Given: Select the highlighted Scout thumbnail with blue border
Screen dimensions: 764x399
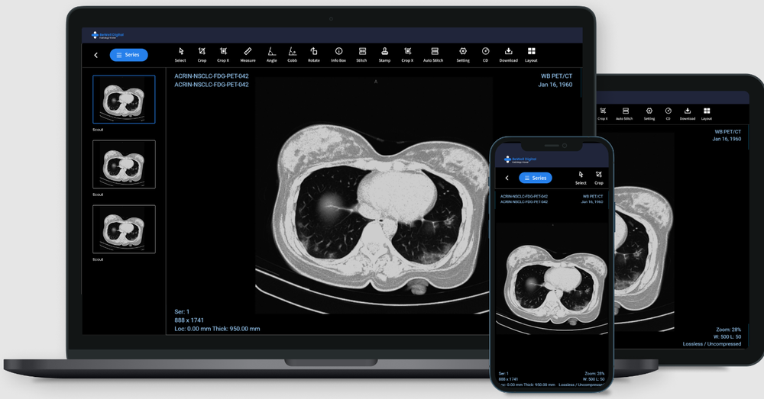Looking at the screenshot, I should pos(124,99).
